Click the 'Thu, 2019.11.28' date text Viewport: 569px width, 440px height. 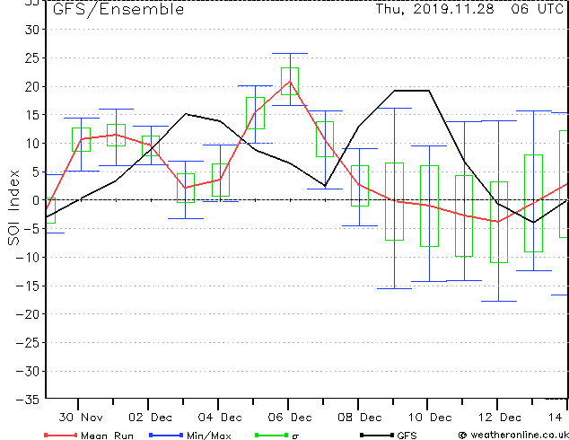coord(434,9)
